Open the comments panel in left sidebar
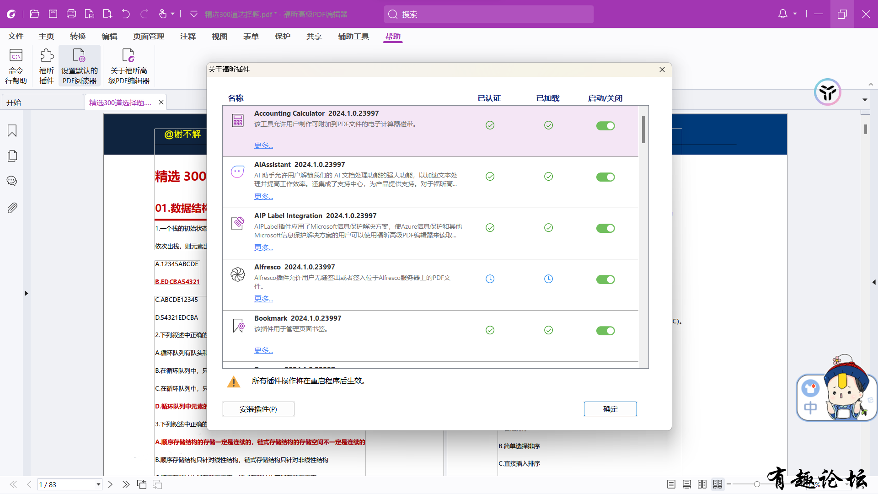The width and height of the screenshot is (878, 494). 12,181
